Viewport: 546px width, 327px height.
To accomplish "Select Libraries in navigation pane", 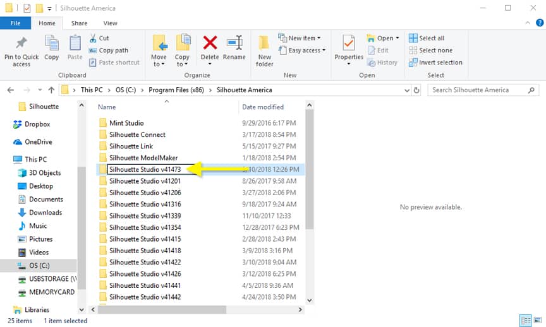I will click(x=37, y=309).
